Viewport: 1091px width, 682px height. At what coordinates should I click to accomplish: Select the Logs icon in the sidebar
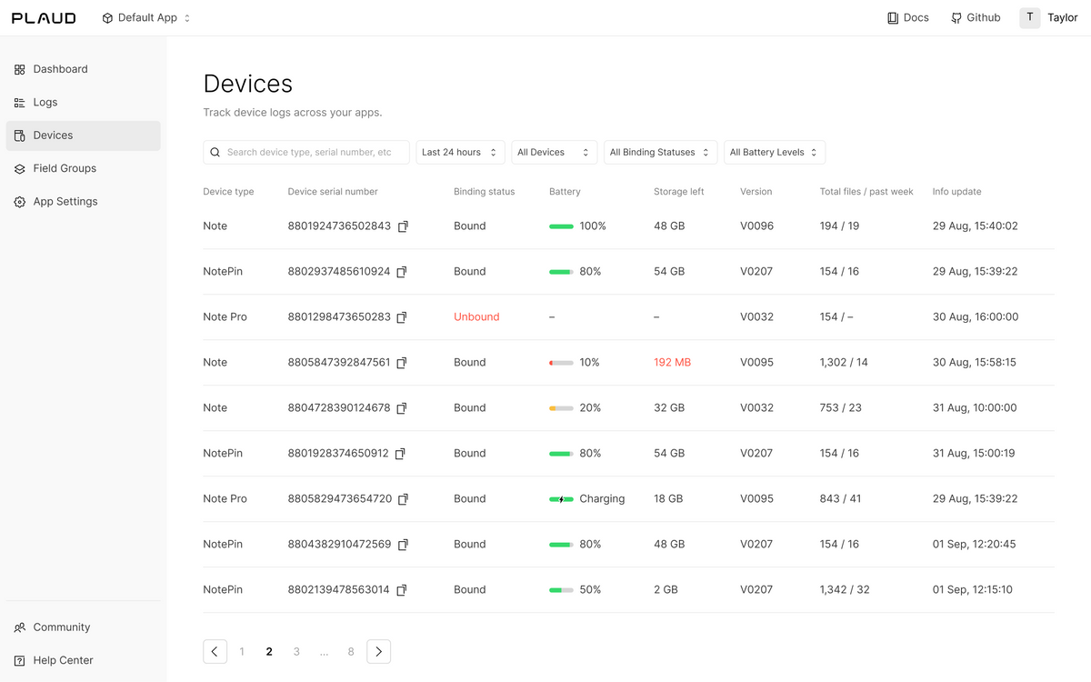20,102
